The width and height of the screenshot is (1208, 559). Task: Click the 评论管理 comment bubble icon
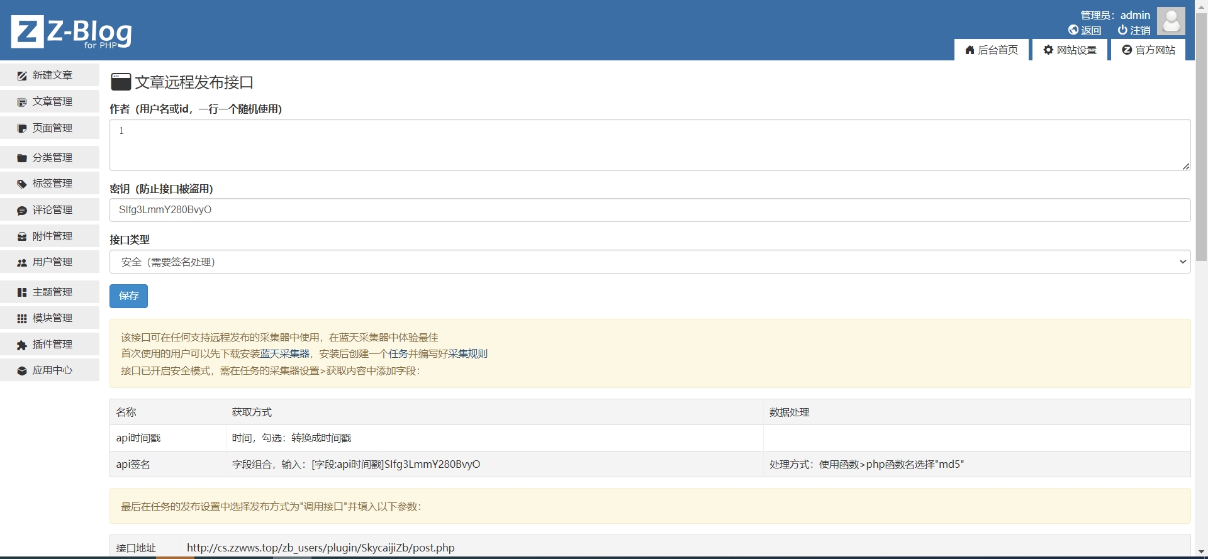(22, 210)
